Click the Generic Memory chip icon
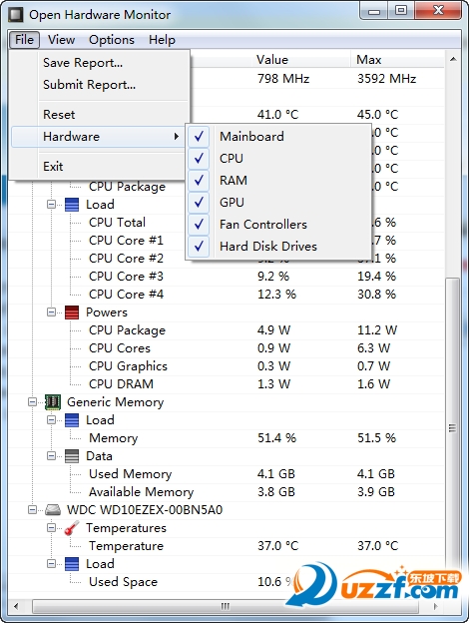The image size is (469, 623). [x=53, y=402]
